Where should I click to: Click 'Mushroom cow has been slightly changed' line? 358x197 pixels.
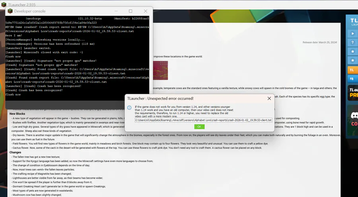[x=37, y=195]
